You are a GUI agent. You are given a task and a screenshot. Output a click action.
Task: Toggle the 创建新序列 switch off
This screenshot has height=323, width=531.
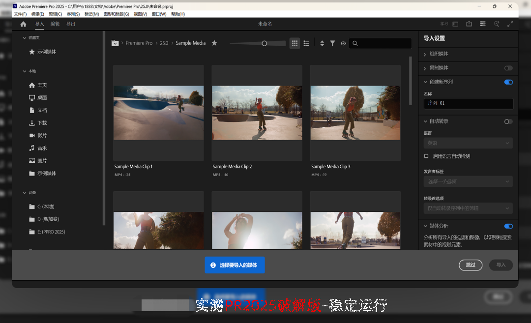tap(508, 82)
